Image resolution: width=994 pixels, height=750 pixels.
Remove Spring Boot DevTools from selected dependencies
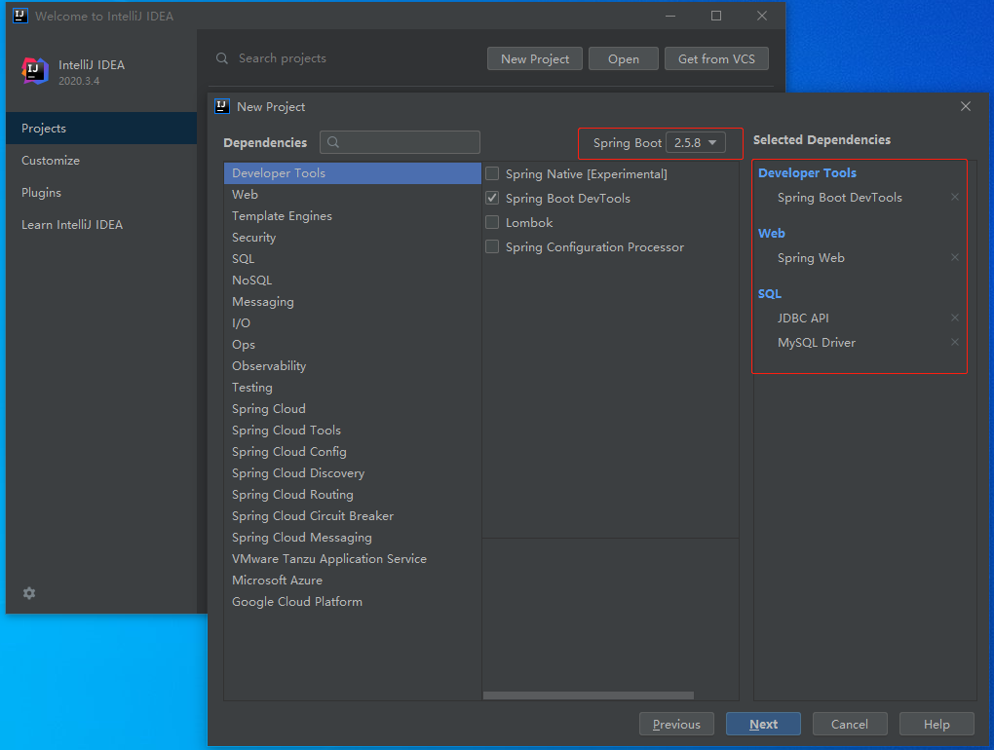(x=955, y=197)
